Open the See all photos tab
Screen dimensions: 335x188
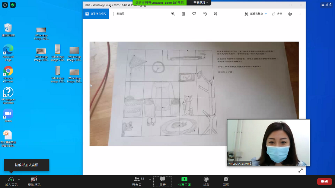pos(96,14)
